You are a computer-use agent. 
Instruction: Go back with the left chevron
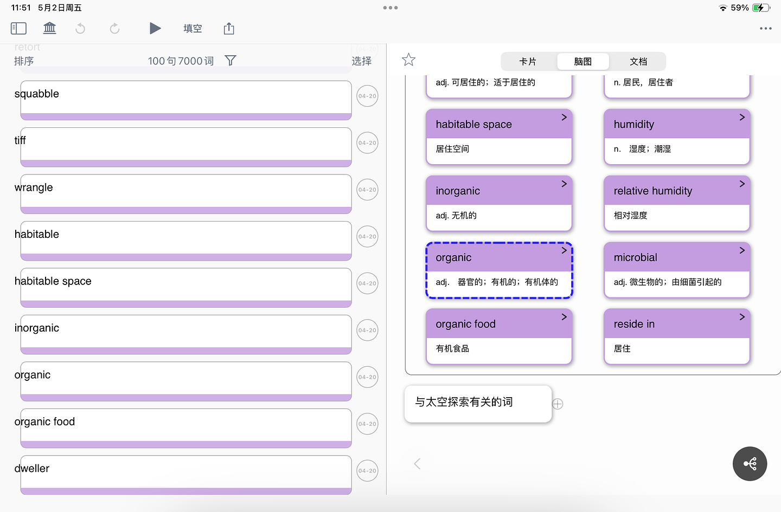(417, 464)
